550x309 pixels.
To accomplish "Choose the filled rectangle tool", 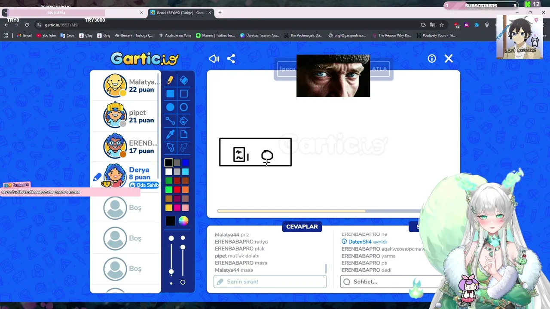I will coord(170,94).
